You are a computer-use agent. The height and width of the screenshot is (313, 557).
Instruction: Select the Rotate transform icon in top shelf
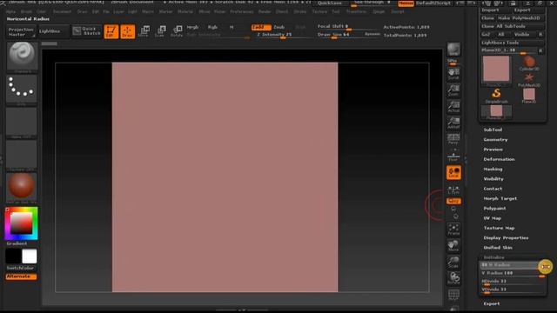[x=177, y=31]
